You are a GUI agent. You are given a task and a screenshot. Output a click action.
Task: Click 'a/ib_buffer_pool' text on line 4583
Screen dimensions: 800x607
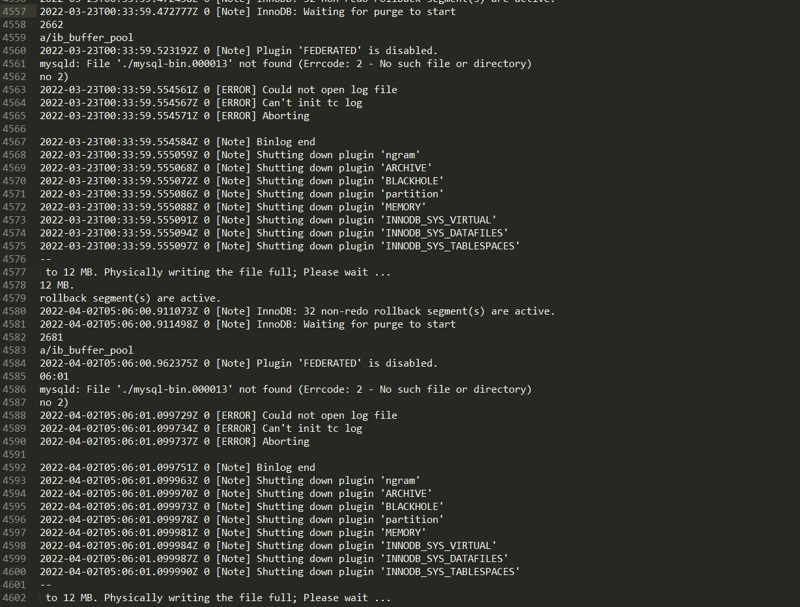tap(87, 350)
